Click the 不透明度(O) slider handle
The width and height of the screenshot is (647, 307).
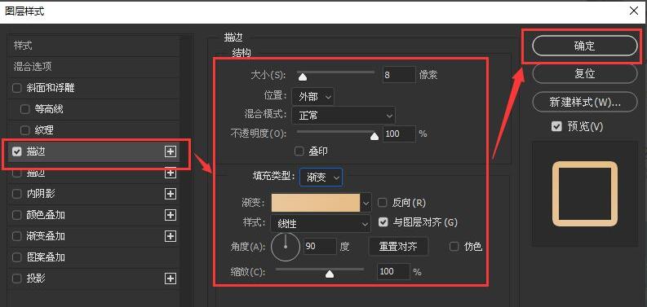[374, 136]
